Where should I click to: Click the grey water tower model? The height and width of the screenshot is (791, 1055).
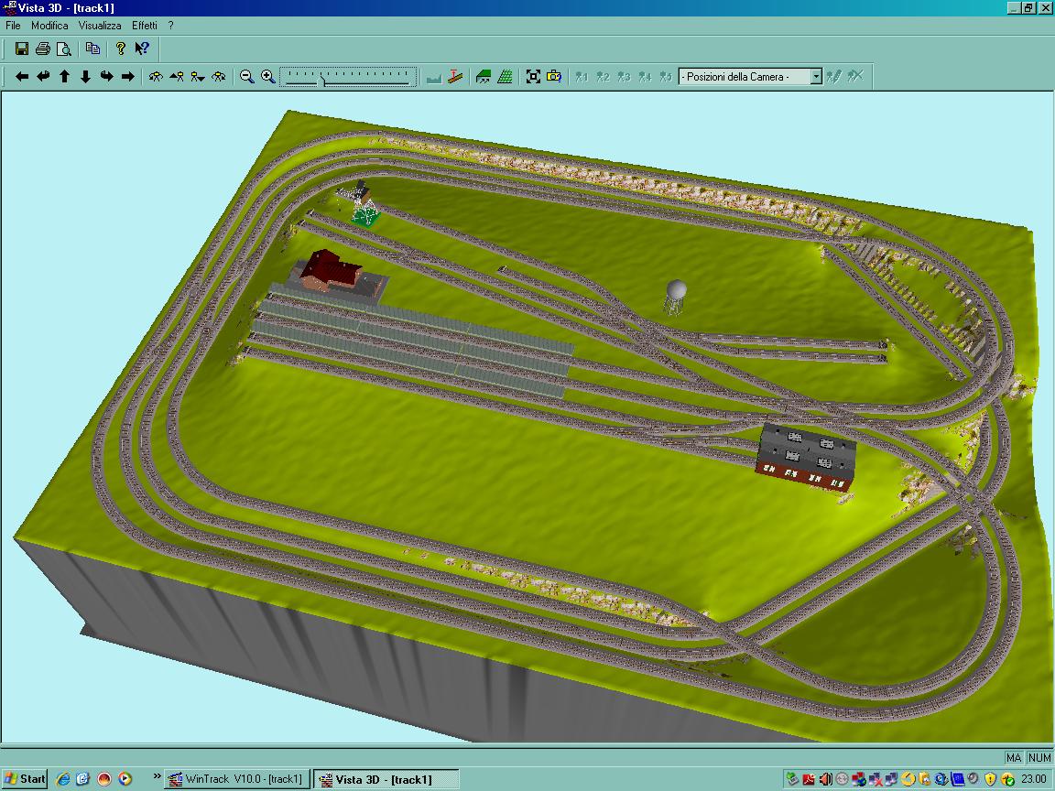click(x=675, y=298)
